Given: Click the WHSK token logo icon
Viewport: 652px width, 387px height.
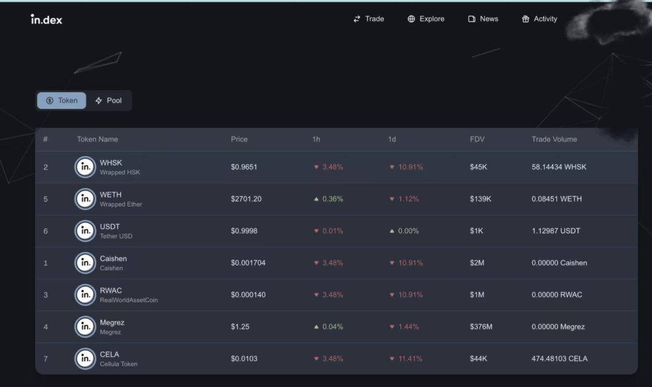Looking at the screenshot, I should point(85,167).
